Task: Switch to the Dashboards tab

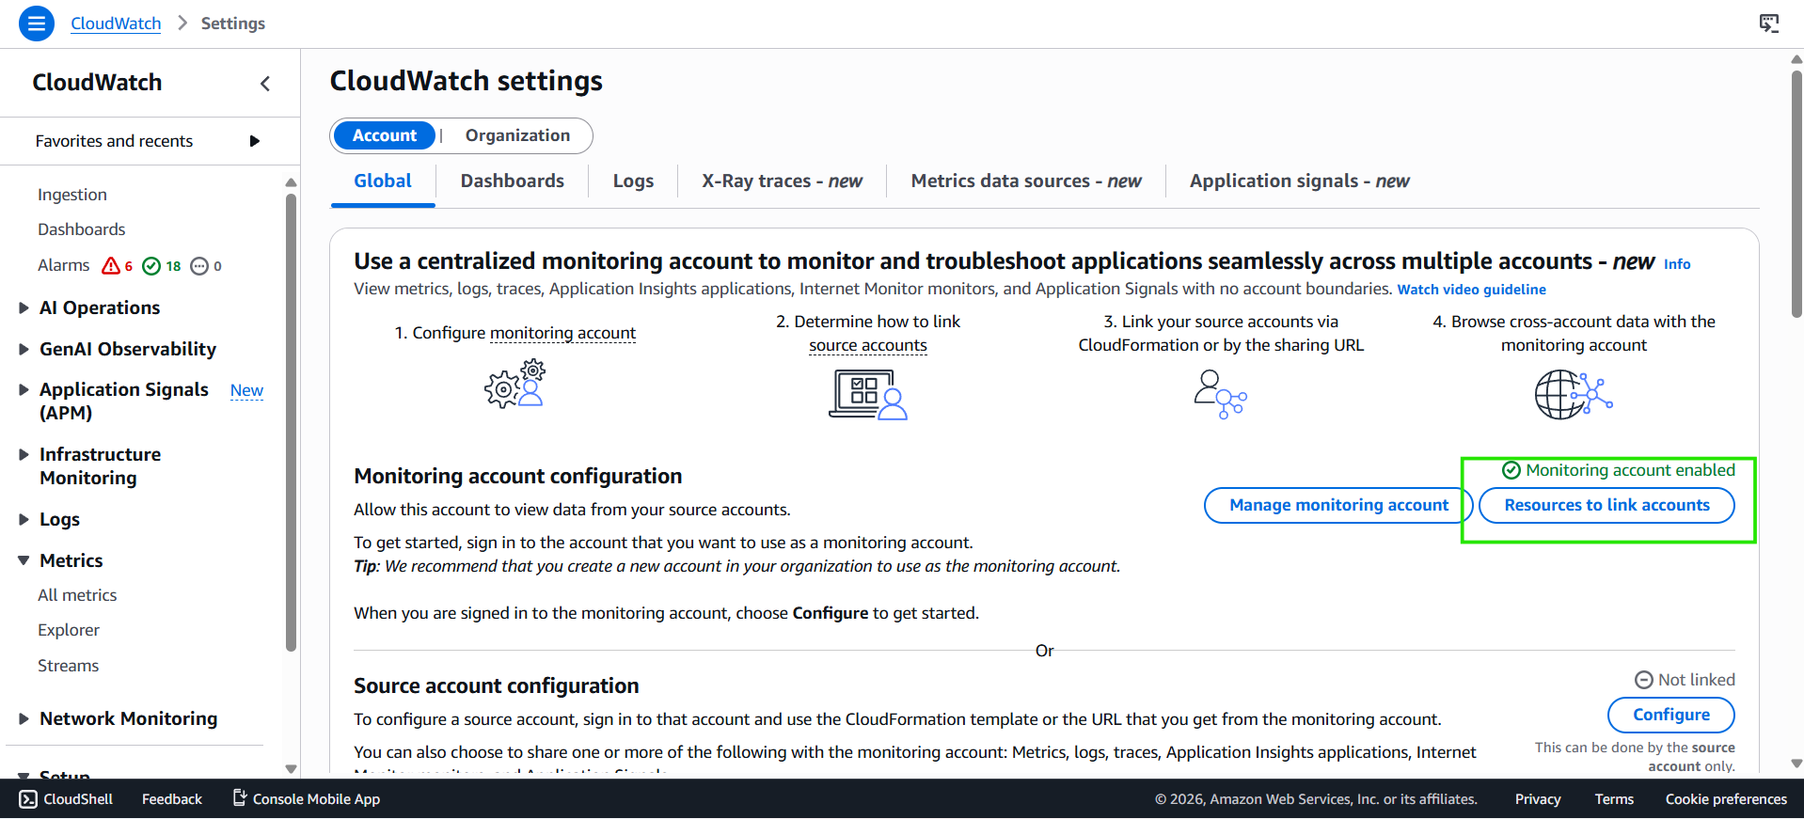Action: pyautogui.click(x=513, y=181)
